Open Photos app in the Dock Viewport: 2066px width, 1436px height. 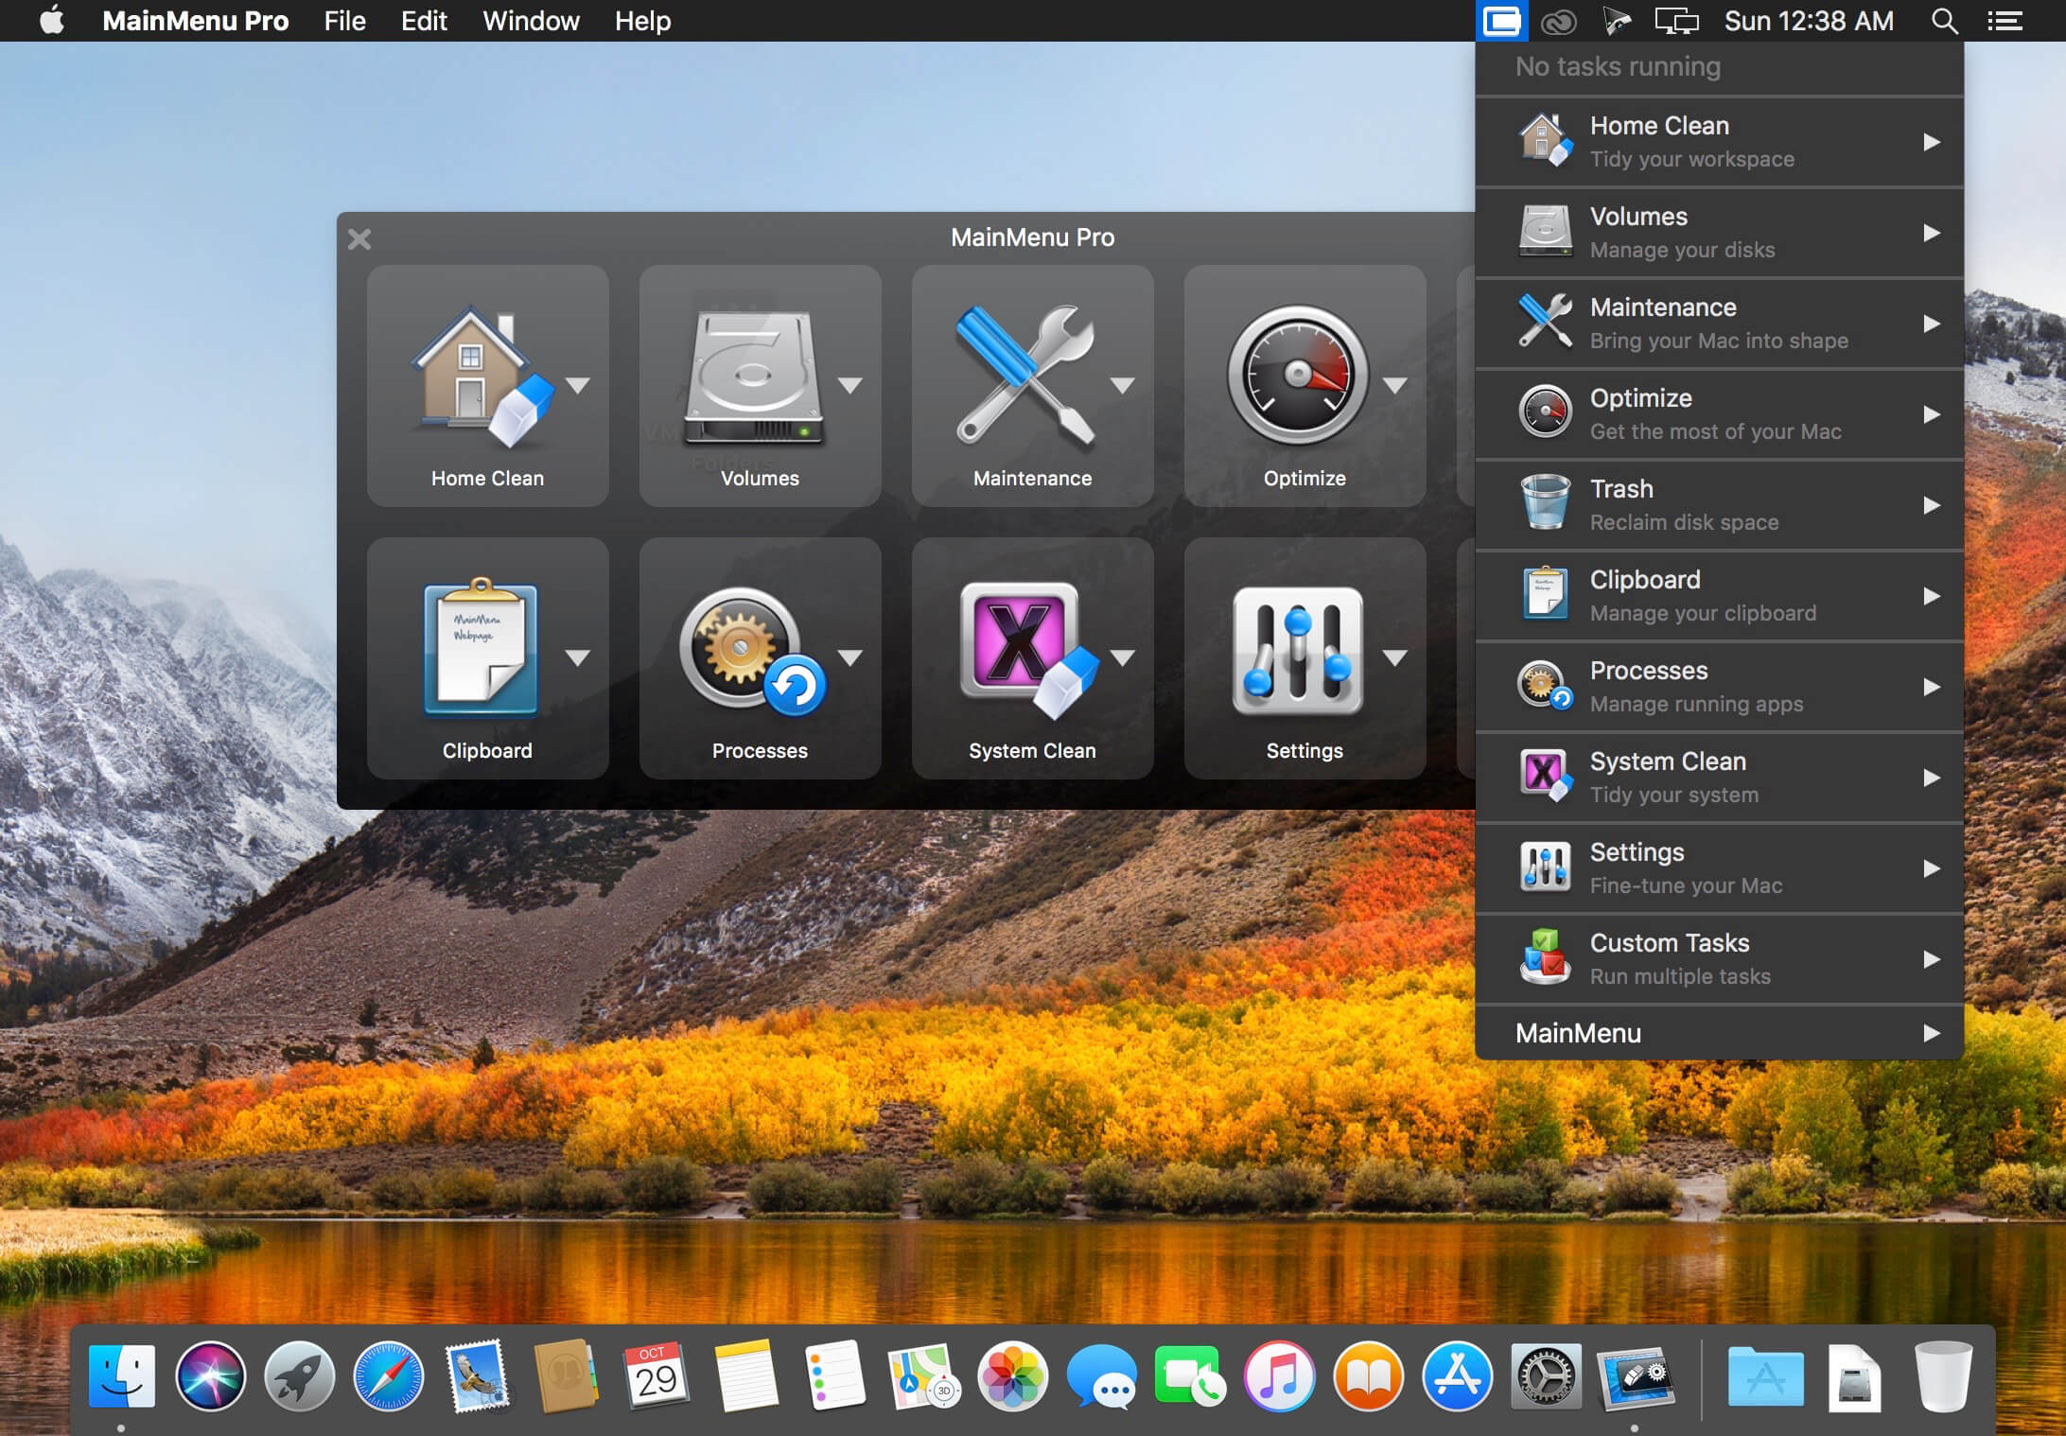1012,1375
